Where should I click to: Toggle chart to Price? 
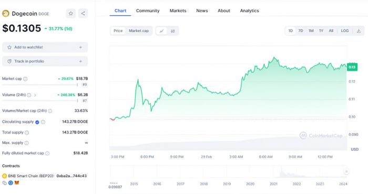pos(118,30)
